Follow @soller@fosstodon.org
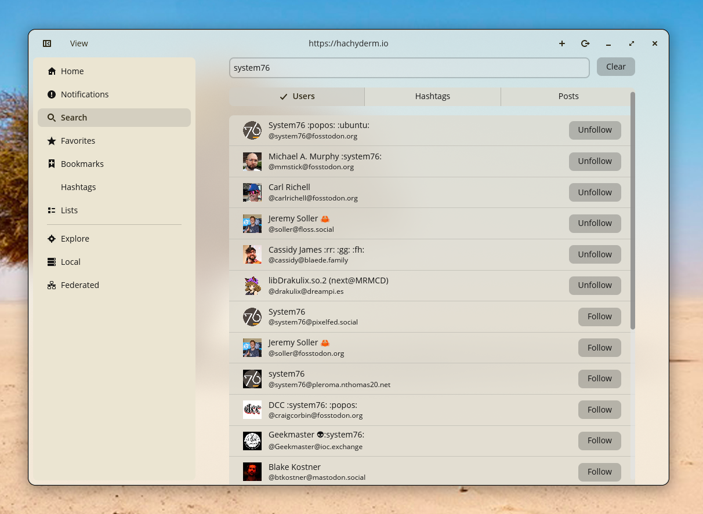The width and height of the screenshot is (703, 514). (x=600, y=348)
